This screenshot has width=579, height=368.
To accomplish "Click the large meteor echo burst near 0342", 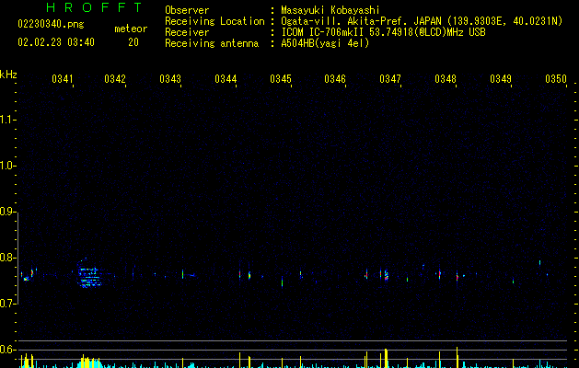I will (x=89, y=273).
